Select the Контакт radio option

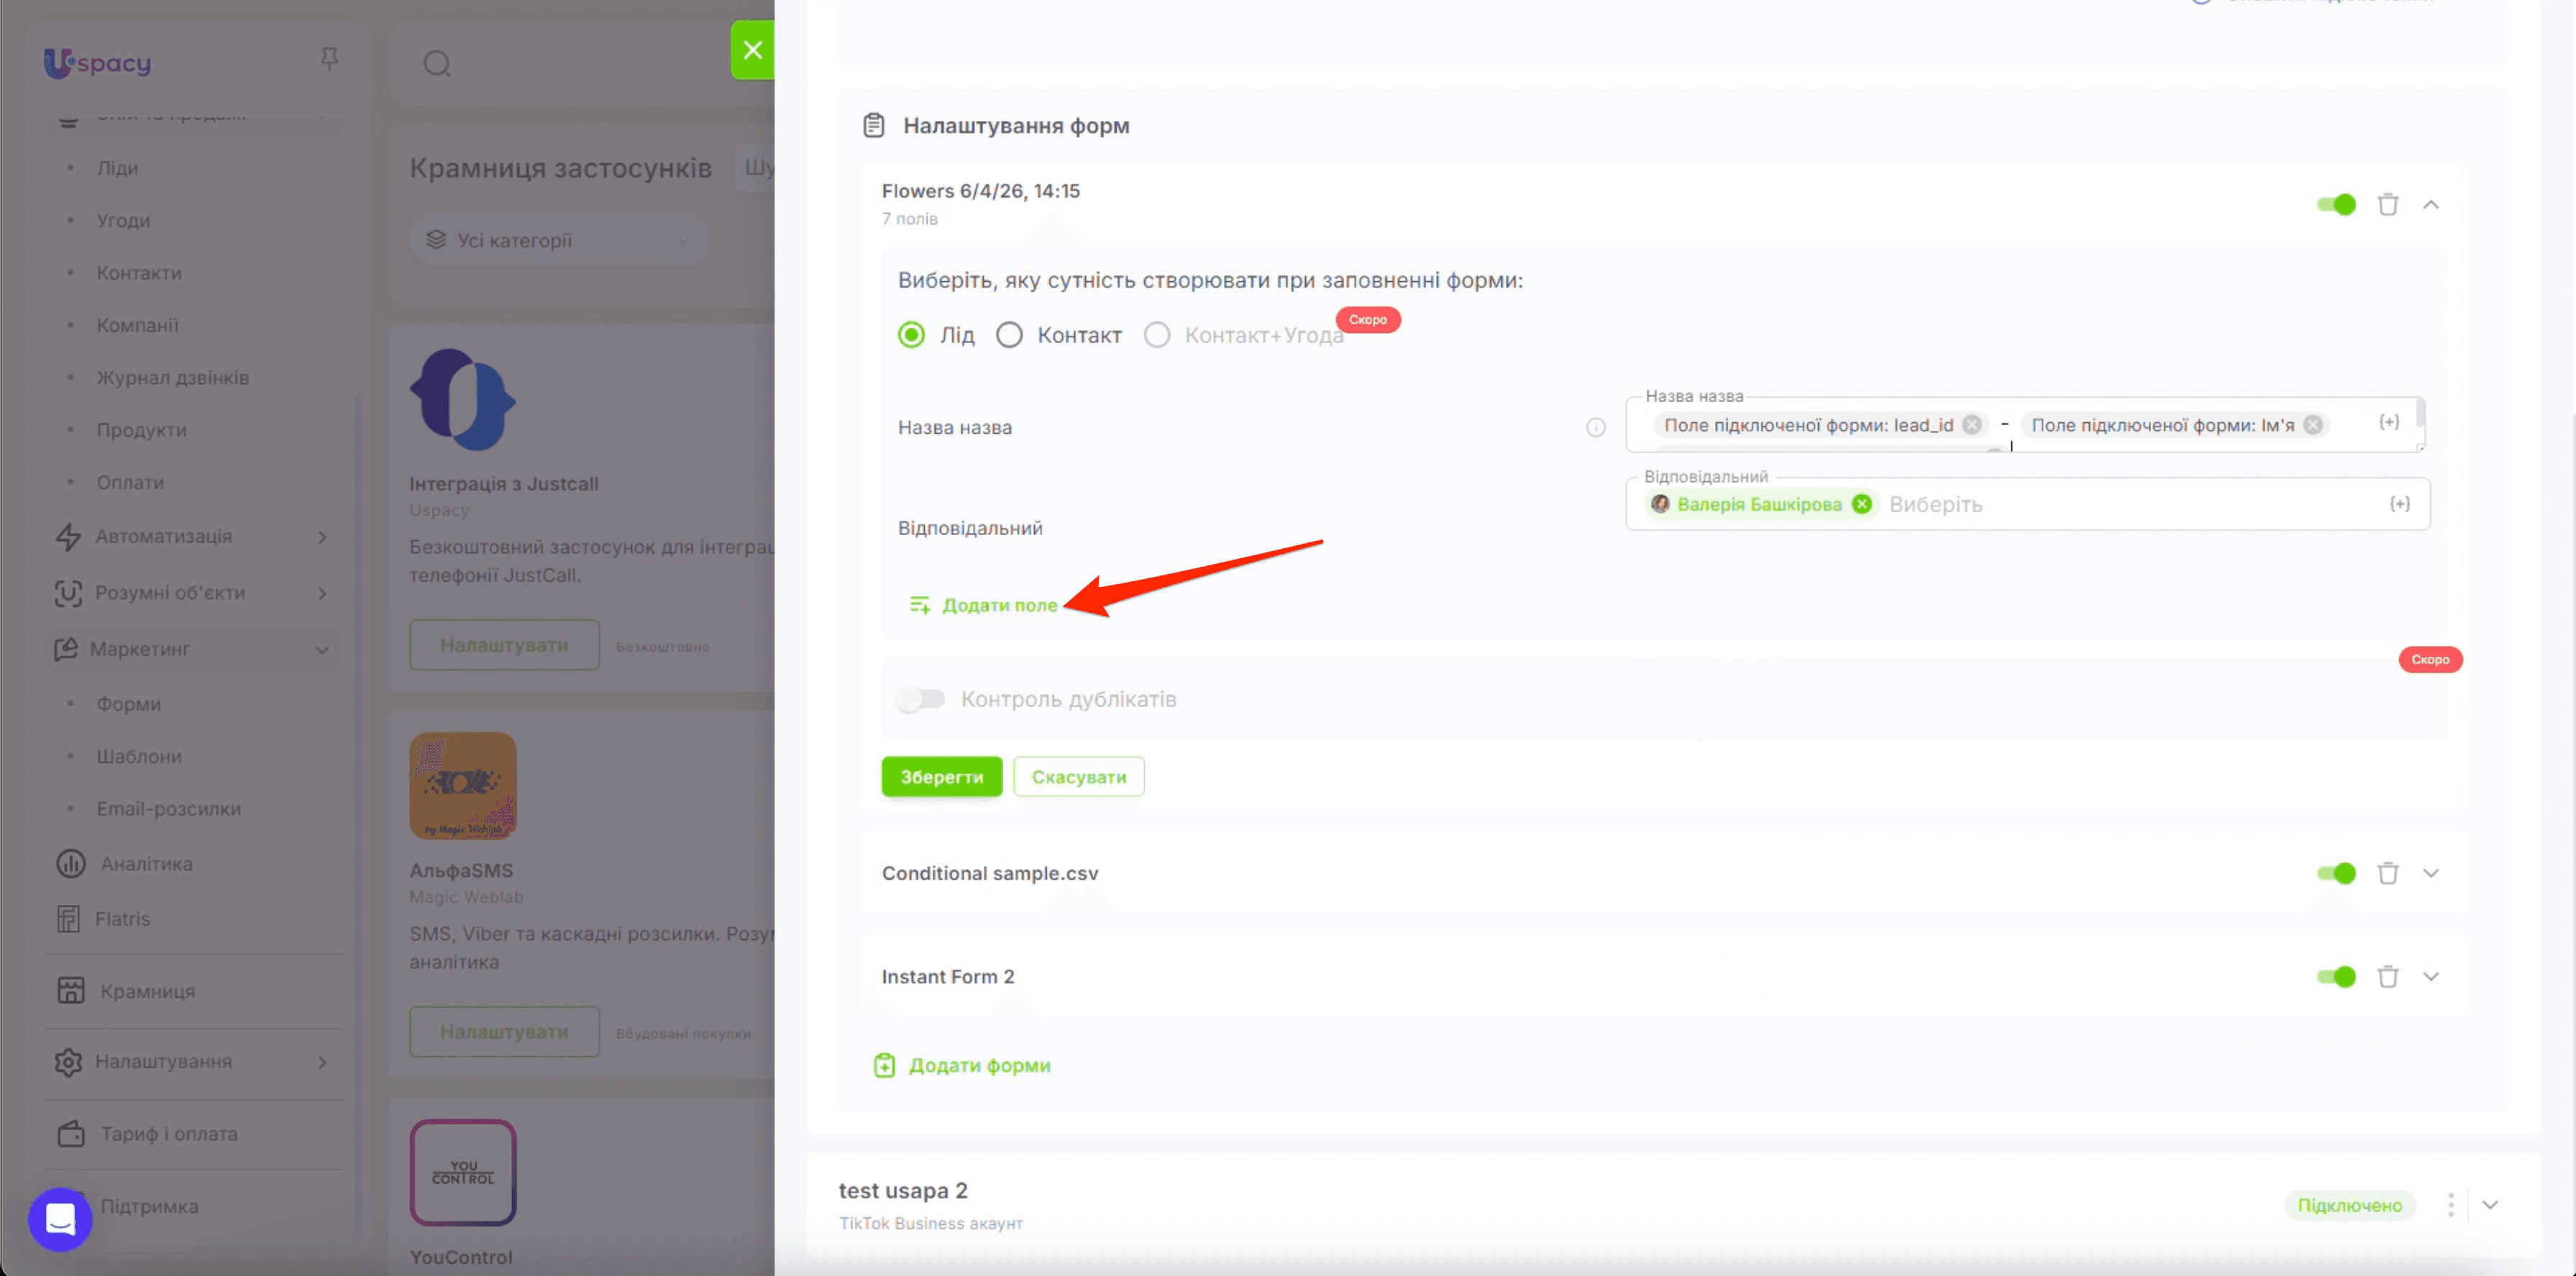click(1009, 335)
